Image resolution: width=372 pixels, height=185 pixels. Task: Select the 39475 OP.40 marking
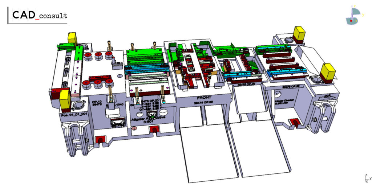click(x=246, y=85)
